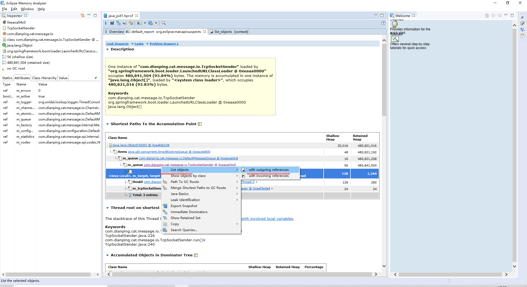527x287 pixels.
Task: Click the forward arrow in Welcome view
Action: [x=500, y=16]
